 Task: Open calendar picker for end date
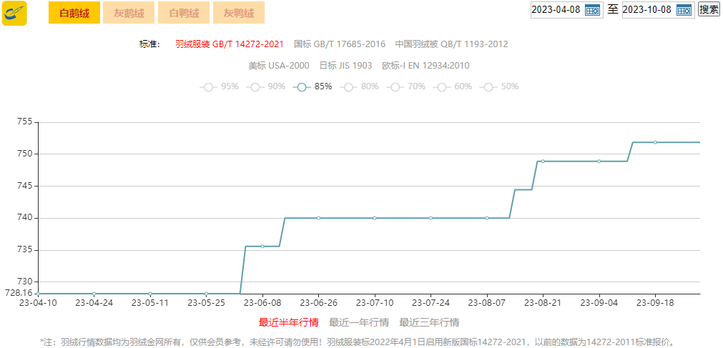coord(684,10)
